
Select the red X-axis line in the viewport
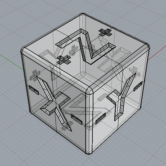[x=157, y=53]
